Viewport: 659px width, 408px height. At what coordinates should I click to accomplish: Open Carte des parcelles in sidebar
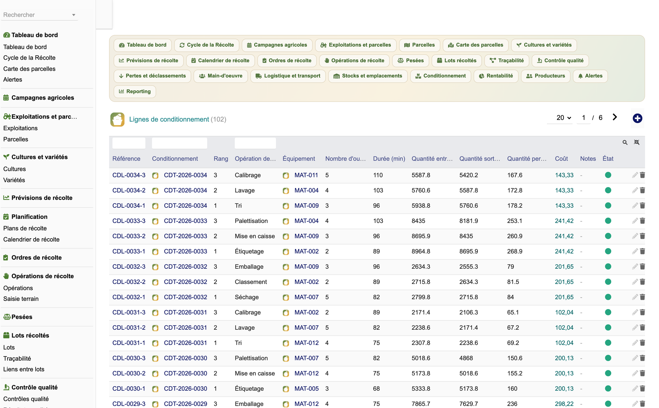click(29, 69)
